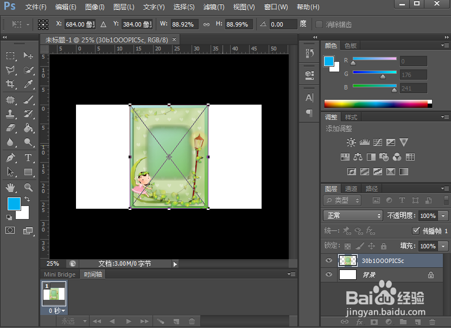451x328 pixels.
Task: Toggle Quick Mask mode
Action: [10, 230]
